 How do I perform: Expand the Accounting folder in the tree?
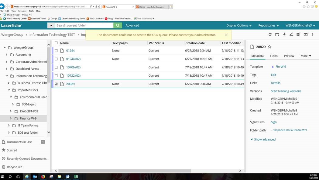click(x=7, y=55)
